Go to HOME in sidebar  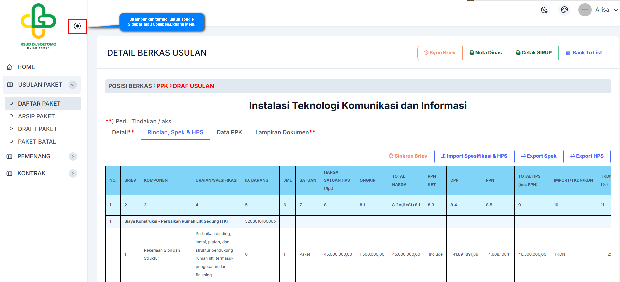coord(26,67)
